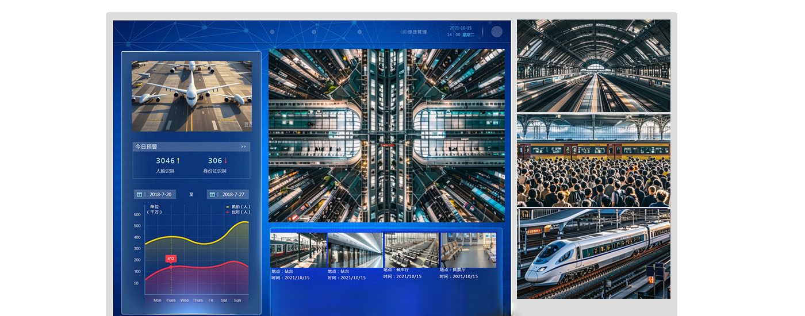
Task: Open 便捷管理 in the top header
Action: [x=417, y=32]
